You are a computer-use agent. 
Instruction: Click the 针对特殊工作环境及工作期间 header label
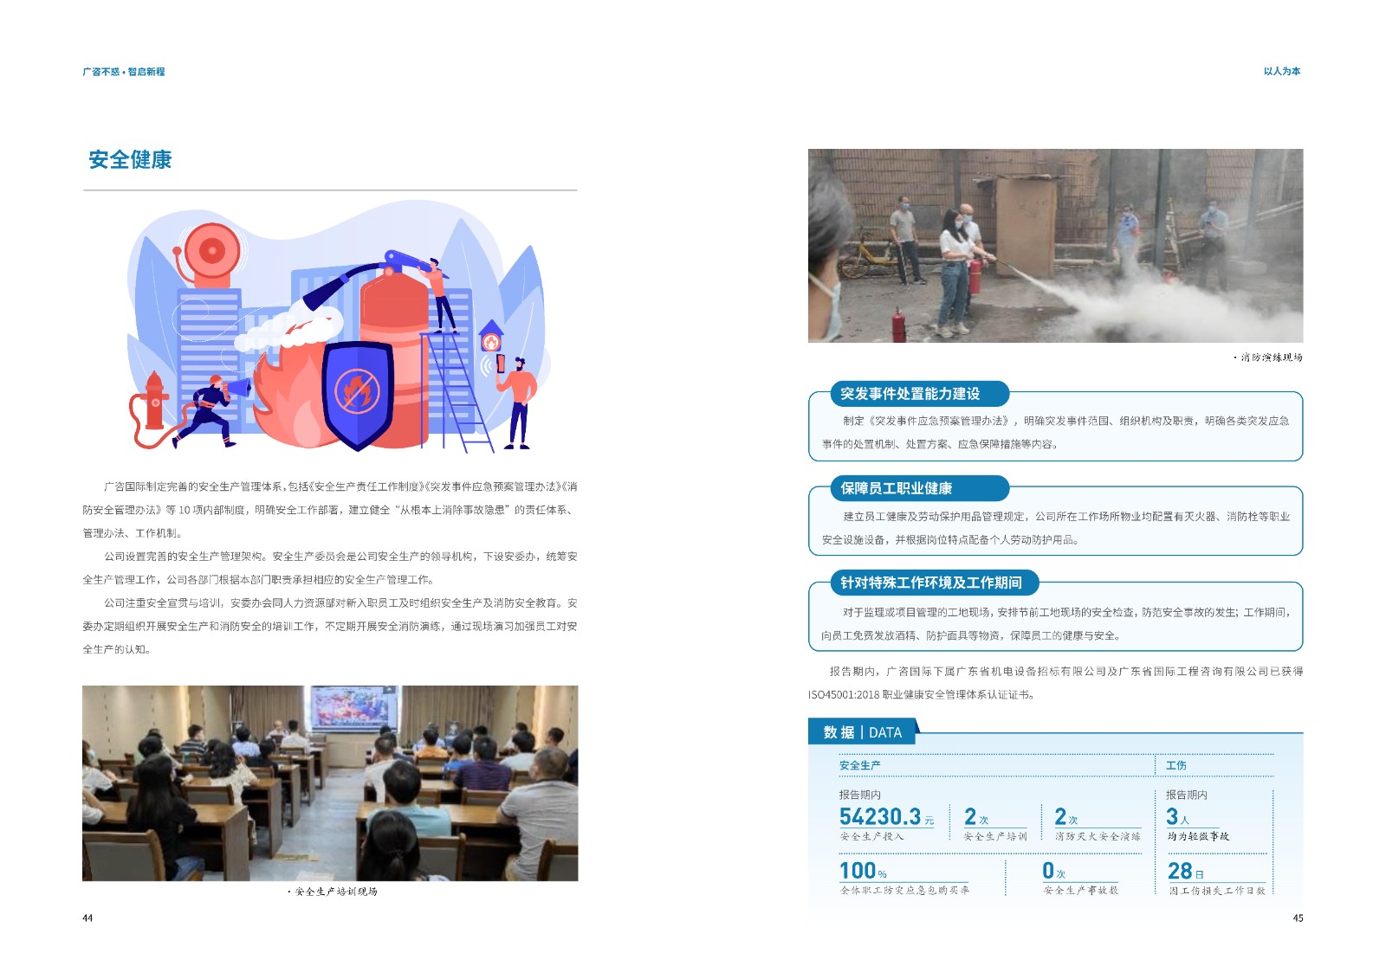coord(930,583)
